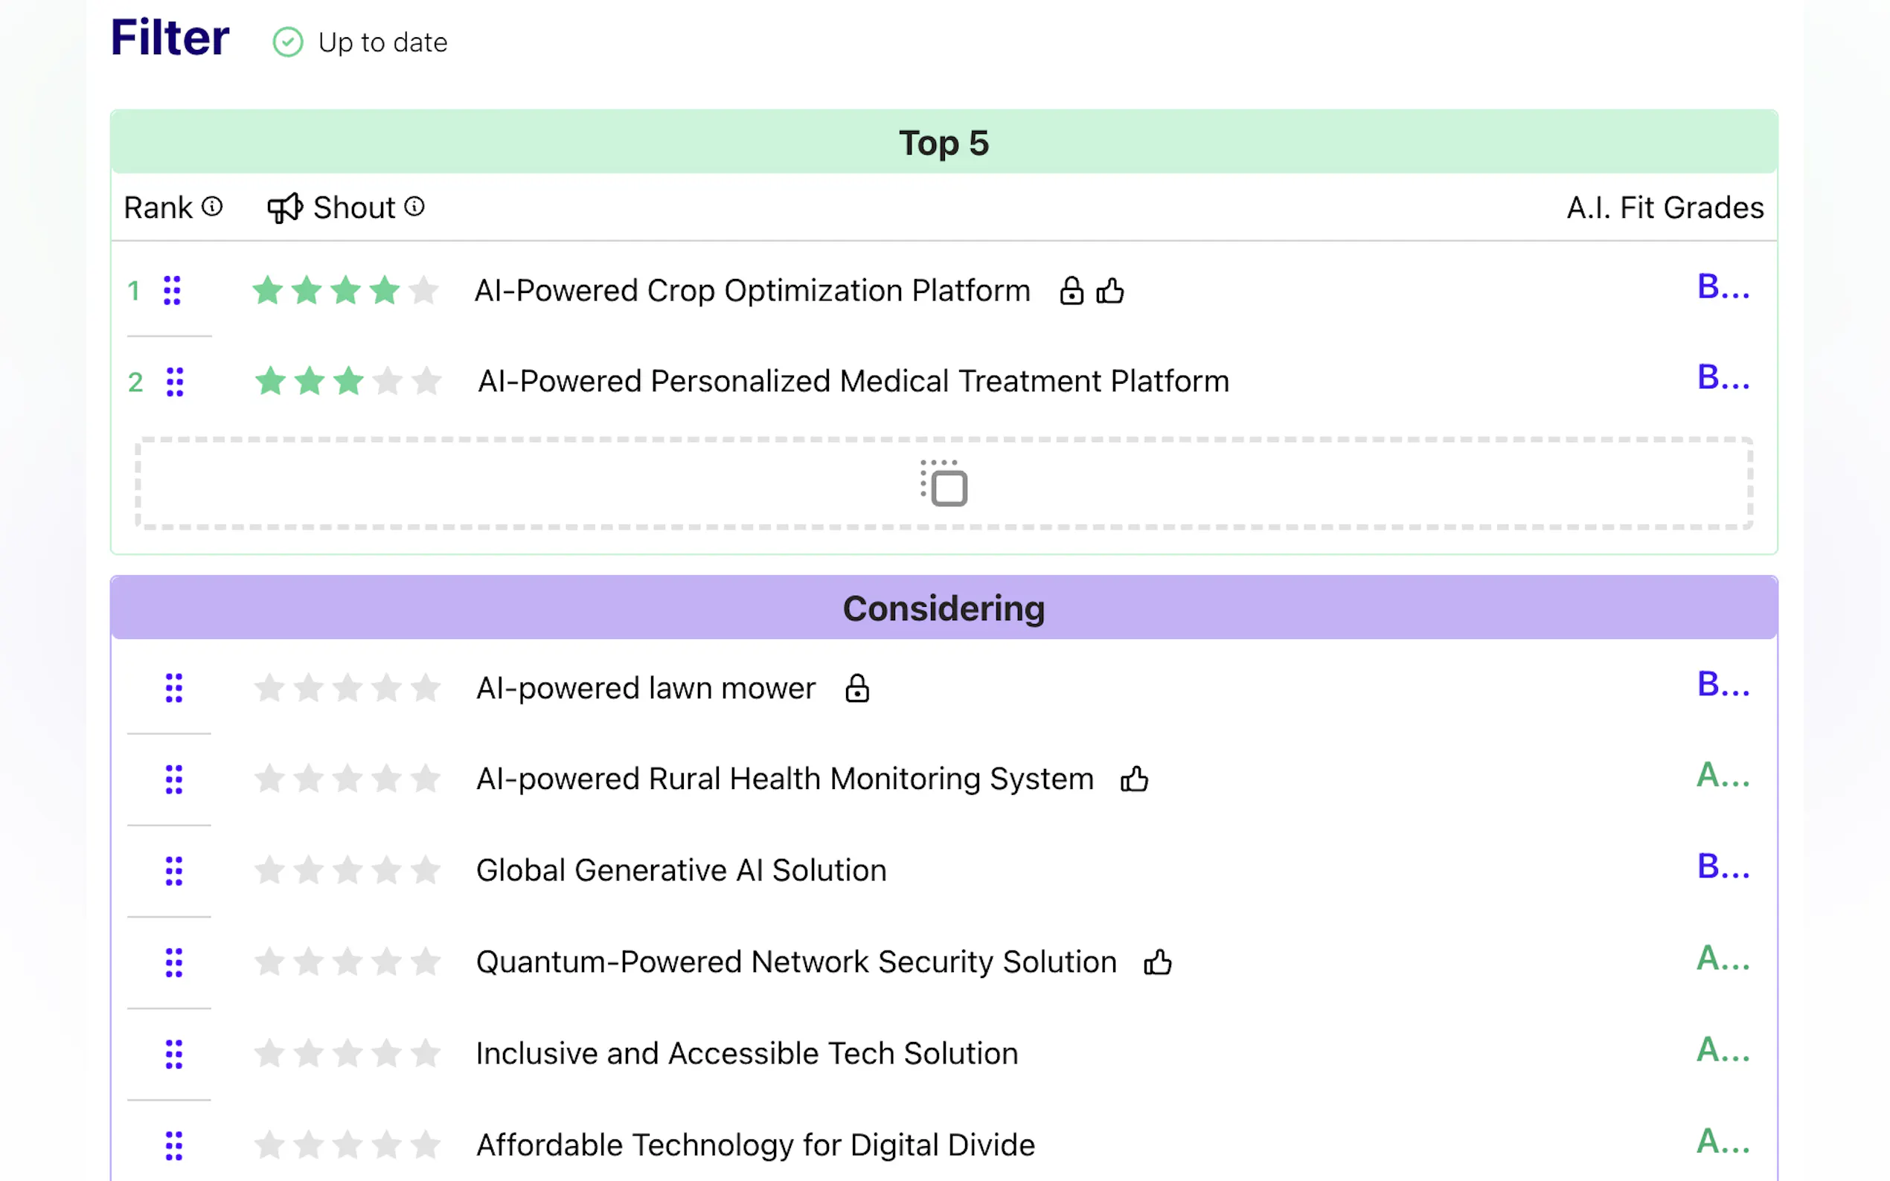
Task: Click lock icon beside AI-powered lawn mower
Action: (857, 688)
